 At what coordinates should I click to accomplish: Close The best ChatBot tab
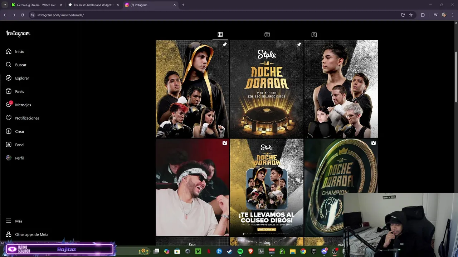pos(118,5)
